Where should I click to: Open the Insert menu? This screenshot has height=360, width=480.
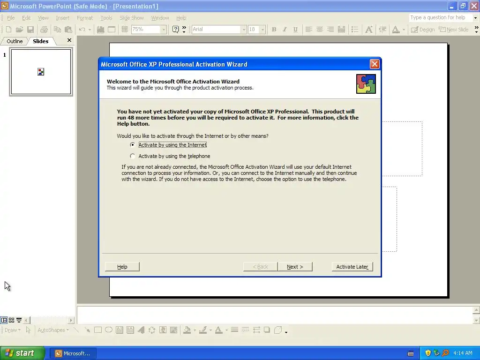[62, 18]
